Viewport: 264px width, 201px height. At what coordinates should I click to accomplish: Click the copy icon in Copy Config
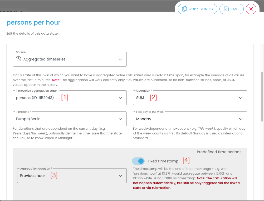point(184,9)
